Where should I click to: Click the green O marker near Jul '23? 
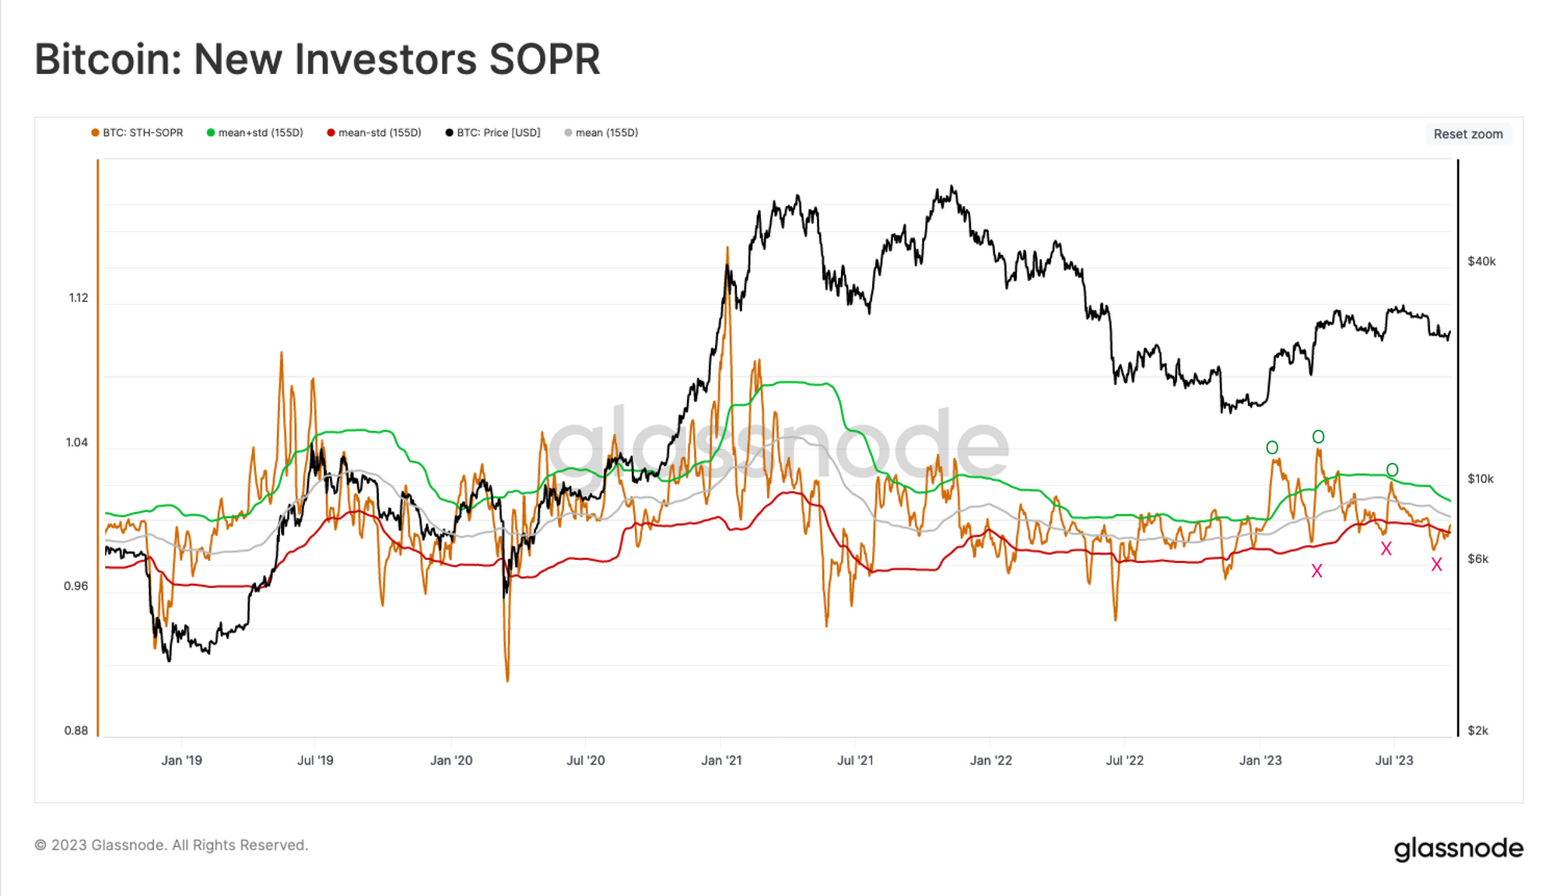click(x=1393, y=470)
